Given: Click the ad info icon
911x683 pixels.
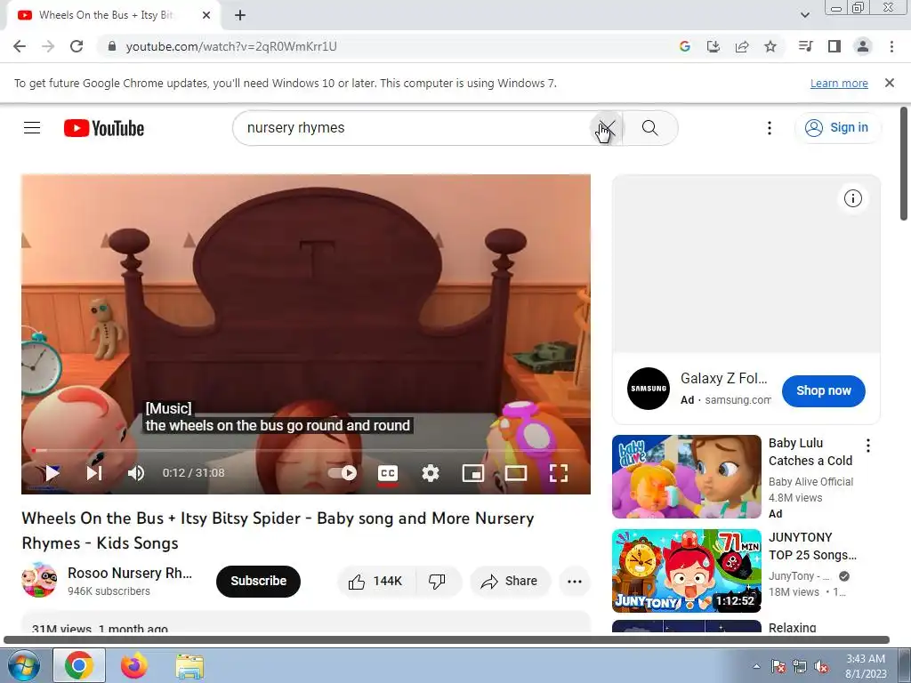Looking at the screenshot, I should [853, 198].
